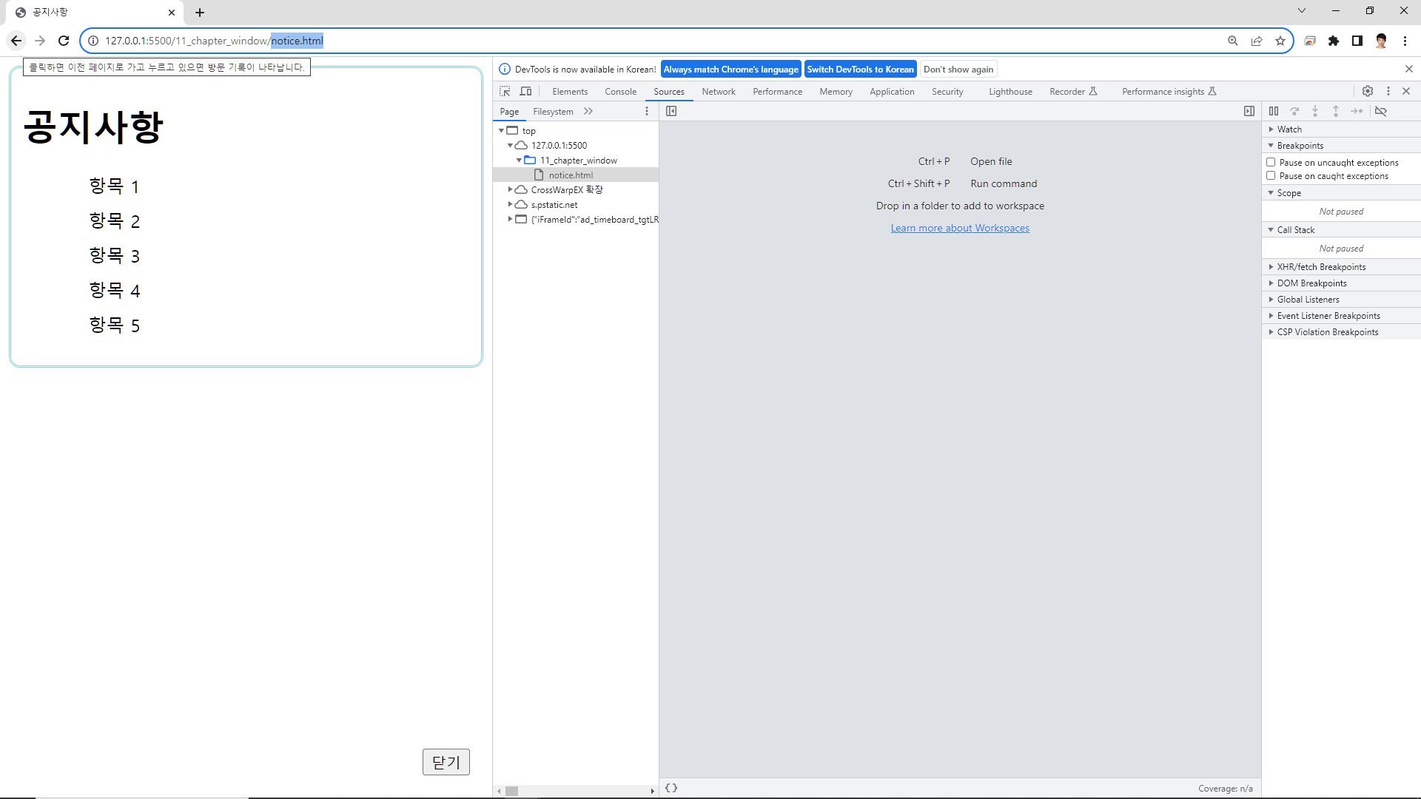Click the pretty print braces icon
1421x799 pixels.
click(x=671, y=788)
